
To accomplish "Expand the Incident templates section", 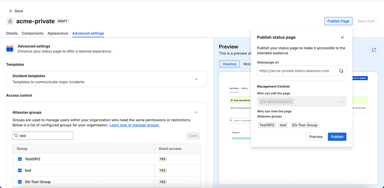I will [x=196, y=79].
